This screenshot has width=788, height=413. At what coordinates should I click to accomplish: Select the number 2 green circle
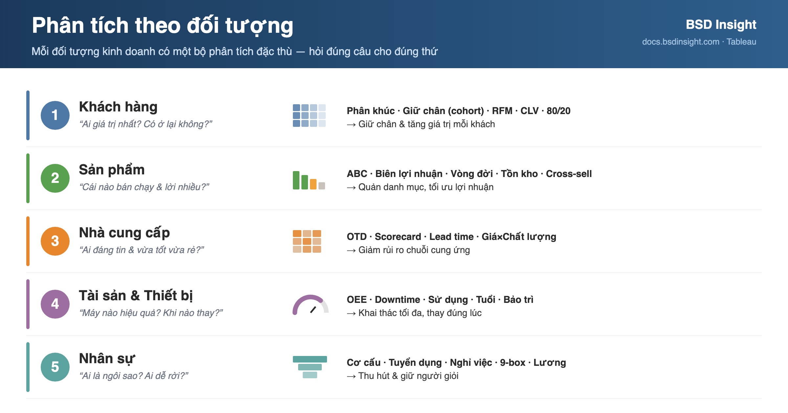[55, 178]
